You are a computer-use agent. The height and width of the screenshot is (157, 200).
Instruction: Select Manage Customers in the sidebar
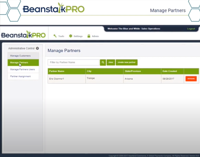23,56
